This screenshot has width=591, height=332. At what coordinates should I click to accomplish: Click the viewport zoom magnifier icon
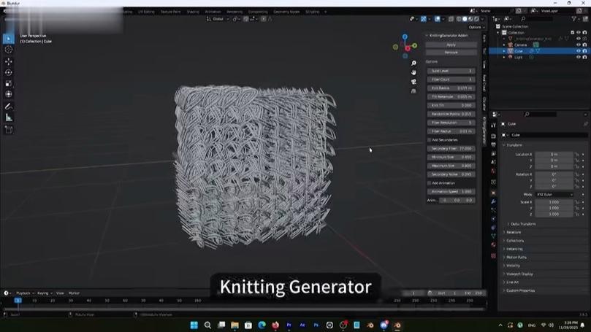click(413, 63)
